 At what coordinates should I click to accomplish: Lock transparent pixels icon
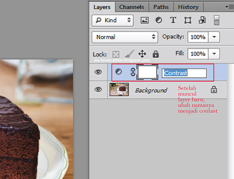pyautogui.click(x=116, y=54)
